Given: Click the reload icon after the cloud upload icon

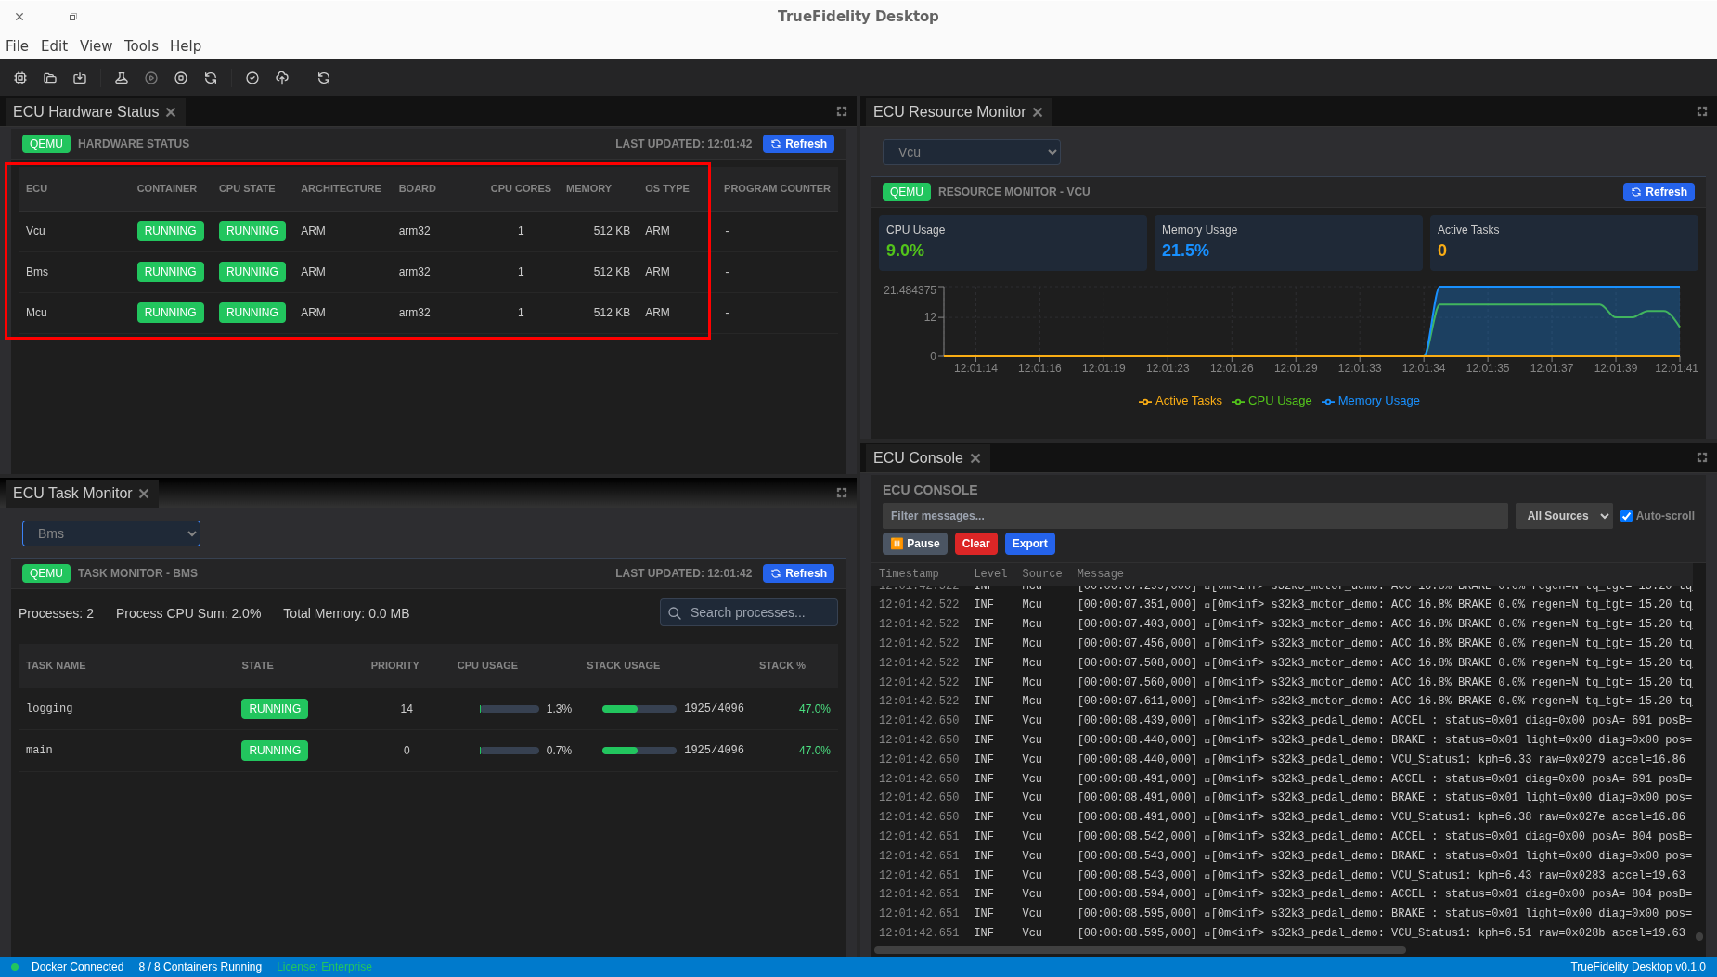Looking at the screenshot, I should click(x=324, y=78).
